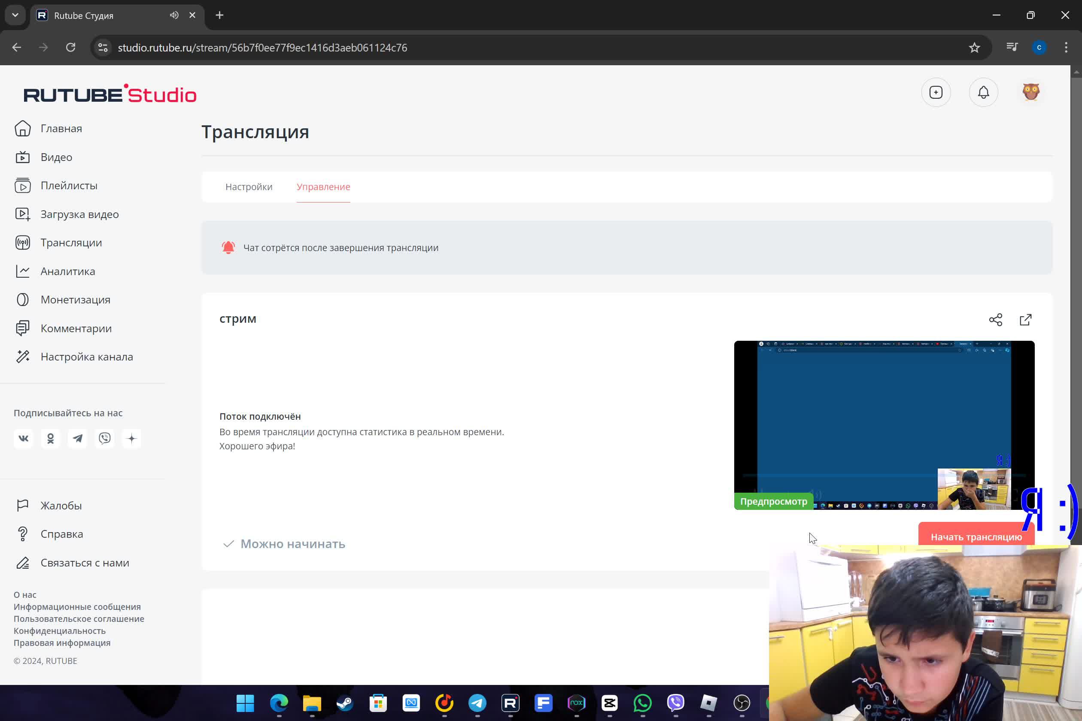Open WhatsApp from the taskbar
Viewport: 1082px width, 721px height.
coord(642,703)
